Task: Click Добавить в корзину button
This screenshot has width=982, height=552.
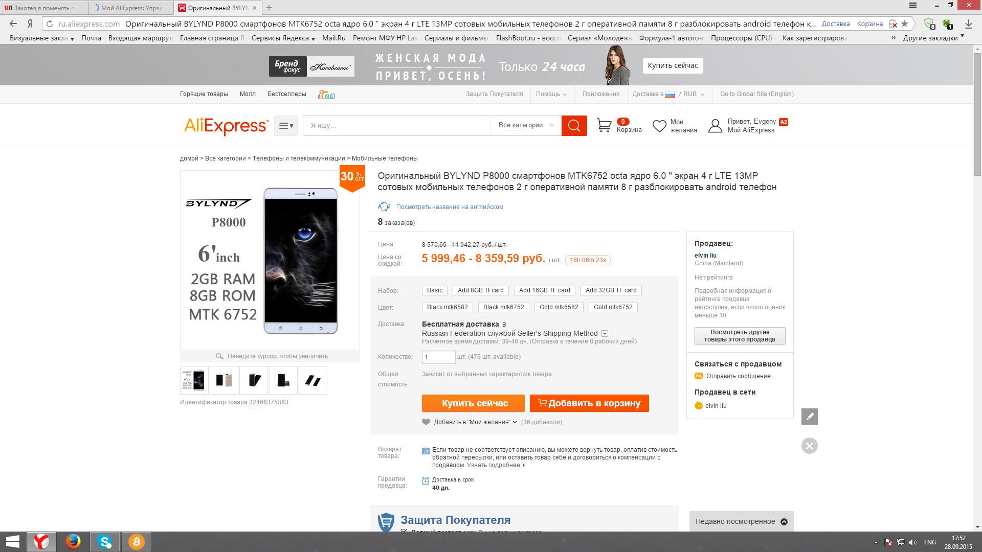Action: click(x=589, y=403)
